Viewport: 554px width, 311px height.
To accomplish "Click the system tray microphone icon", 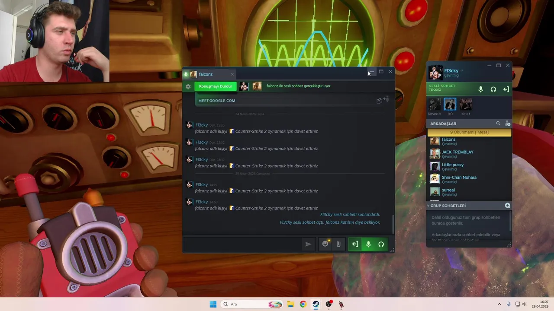I will pyautogui.click(x=509, y=304).
